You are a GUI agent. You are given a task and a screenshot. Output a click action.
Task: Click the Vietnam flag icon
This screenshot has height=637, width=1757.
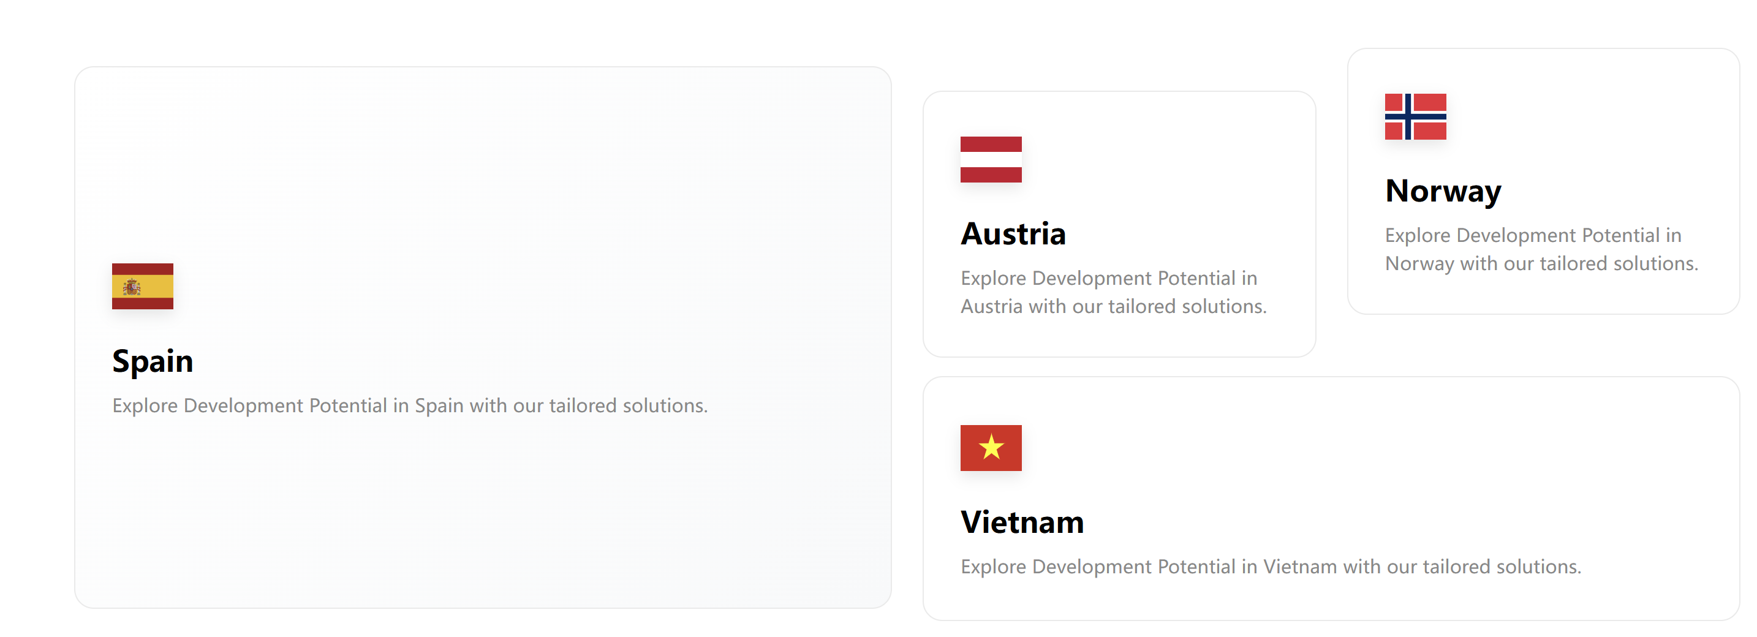coord(991,448)
